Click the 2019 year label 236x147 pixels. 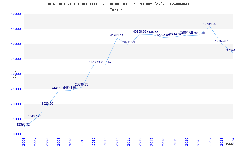click(x=175, y=141)
